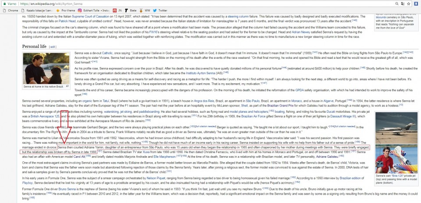Follow the paddleboarding link
Viewport: 421px width, 203px height.
[x=149, y=111]
